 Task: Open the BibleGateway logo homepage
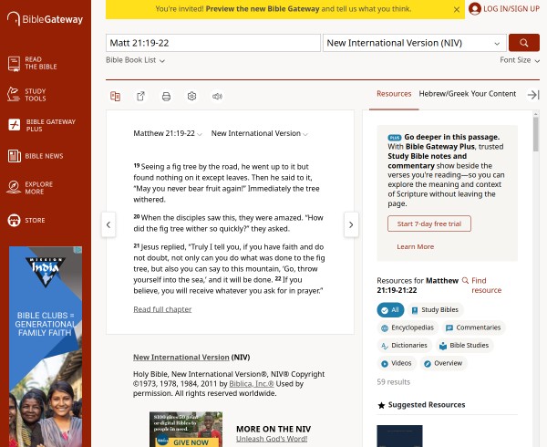click(45, 19)
